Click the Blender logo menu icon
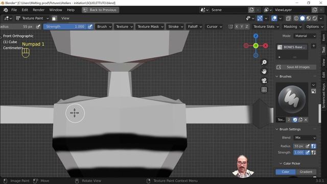Screen dimensions: 327x184 (6, 10)
